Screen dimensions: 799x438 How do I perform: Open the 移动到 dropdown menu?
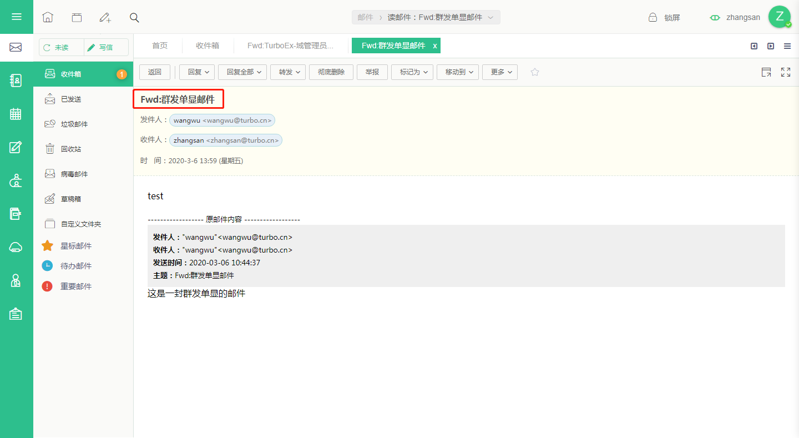tap(458, 72)
